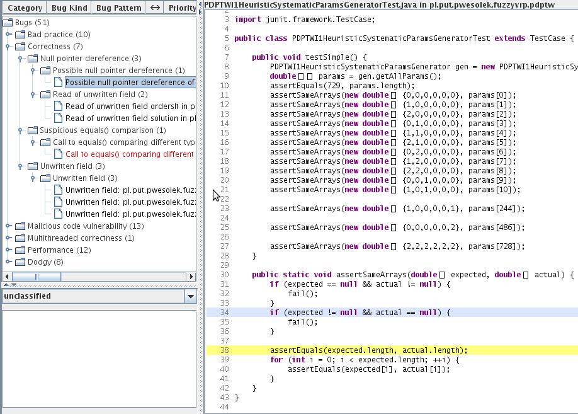The height and width of the screenshot is (414, 578).
Task: Click source file title bar text
Action: pos(379,4)
